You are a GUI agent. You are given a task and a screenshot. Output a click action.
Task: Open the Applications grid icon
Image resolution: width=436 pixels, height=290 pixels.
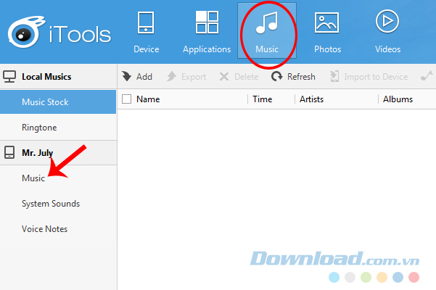tap(207, 22)
